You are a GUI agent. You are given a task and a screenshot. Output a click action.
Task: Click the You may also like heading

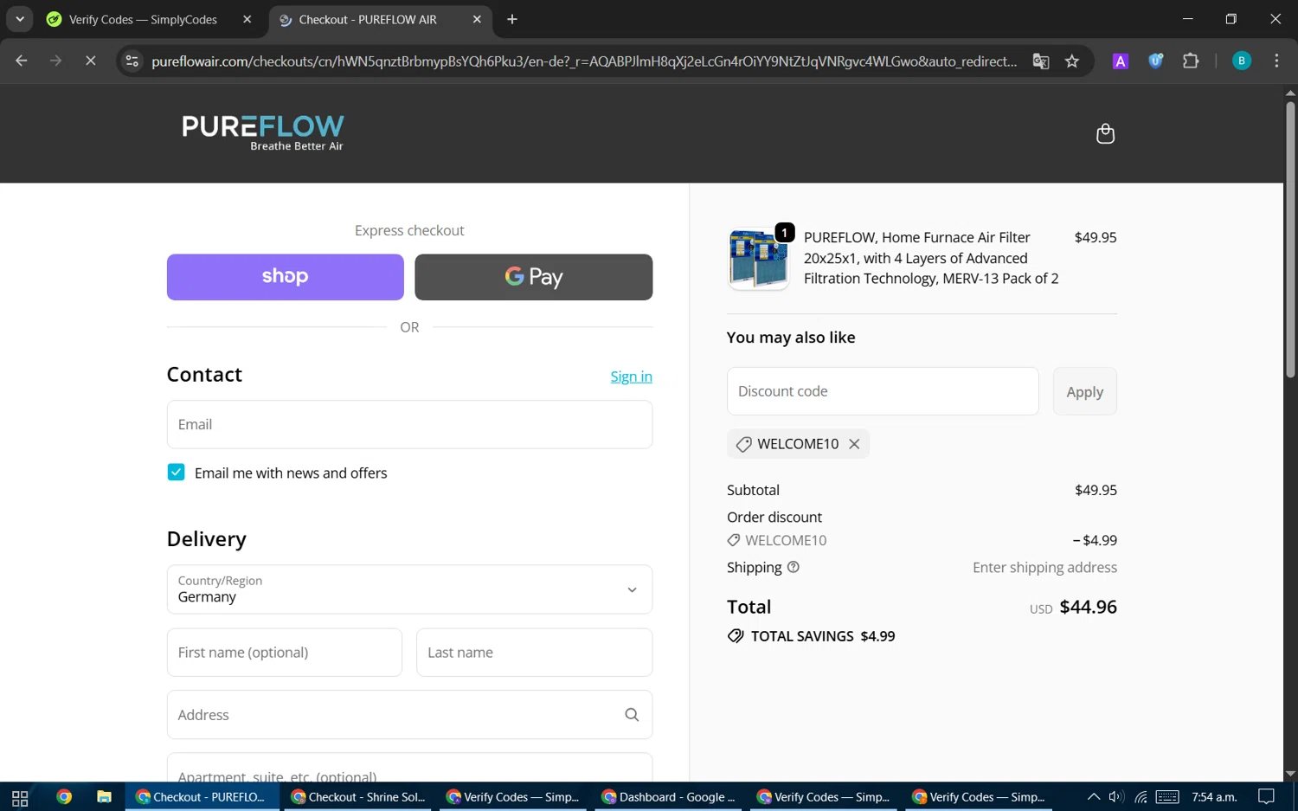[791, 338]
